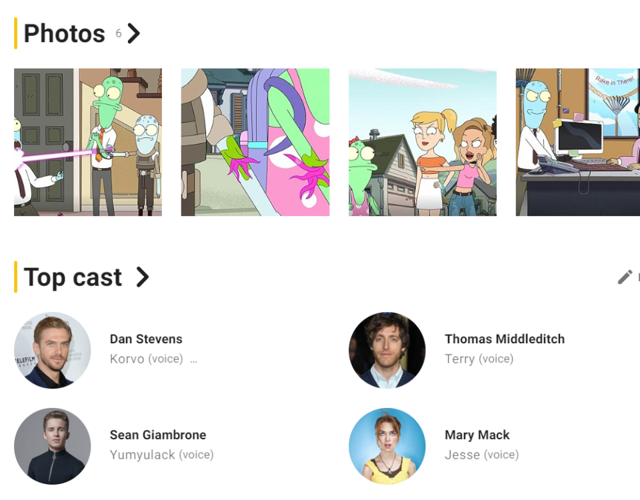This screenshot has height=500, width=640.
Task: Expand the Top cast chevron arrow
Action: pyautogui.click(x=143, y=277)
